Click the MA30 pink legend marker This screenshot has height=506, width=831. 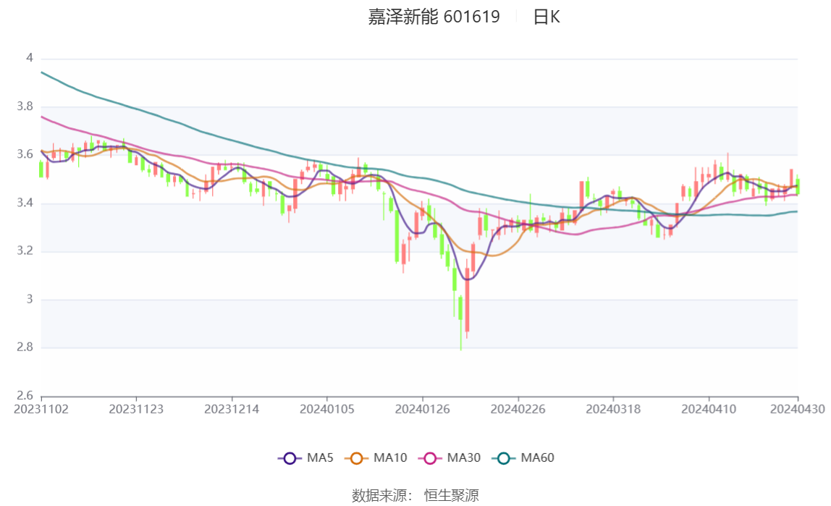[431, 458]
